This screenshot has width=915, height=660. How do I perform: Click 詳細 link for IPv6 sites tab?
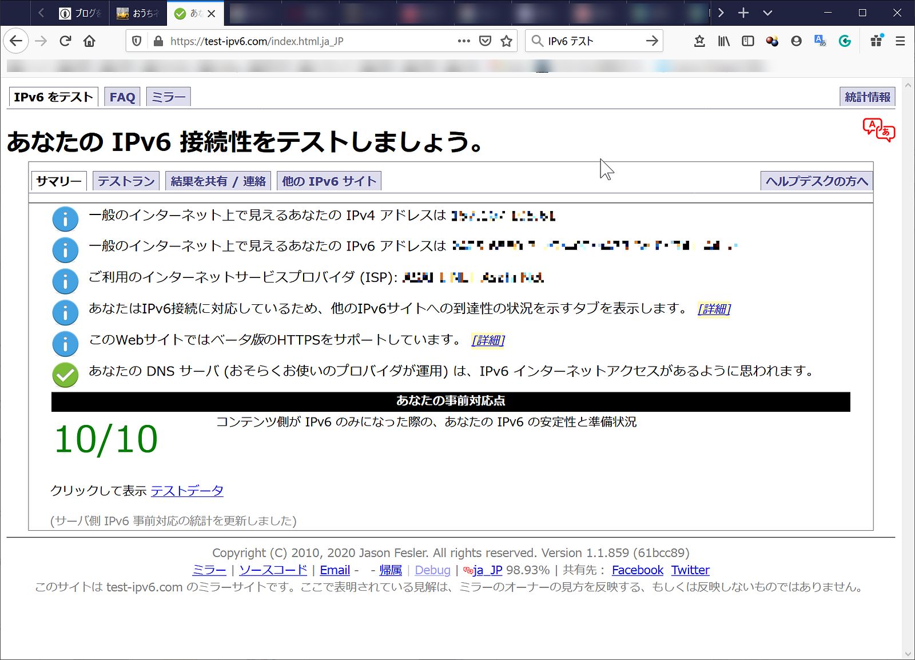[x=714, y=309]
